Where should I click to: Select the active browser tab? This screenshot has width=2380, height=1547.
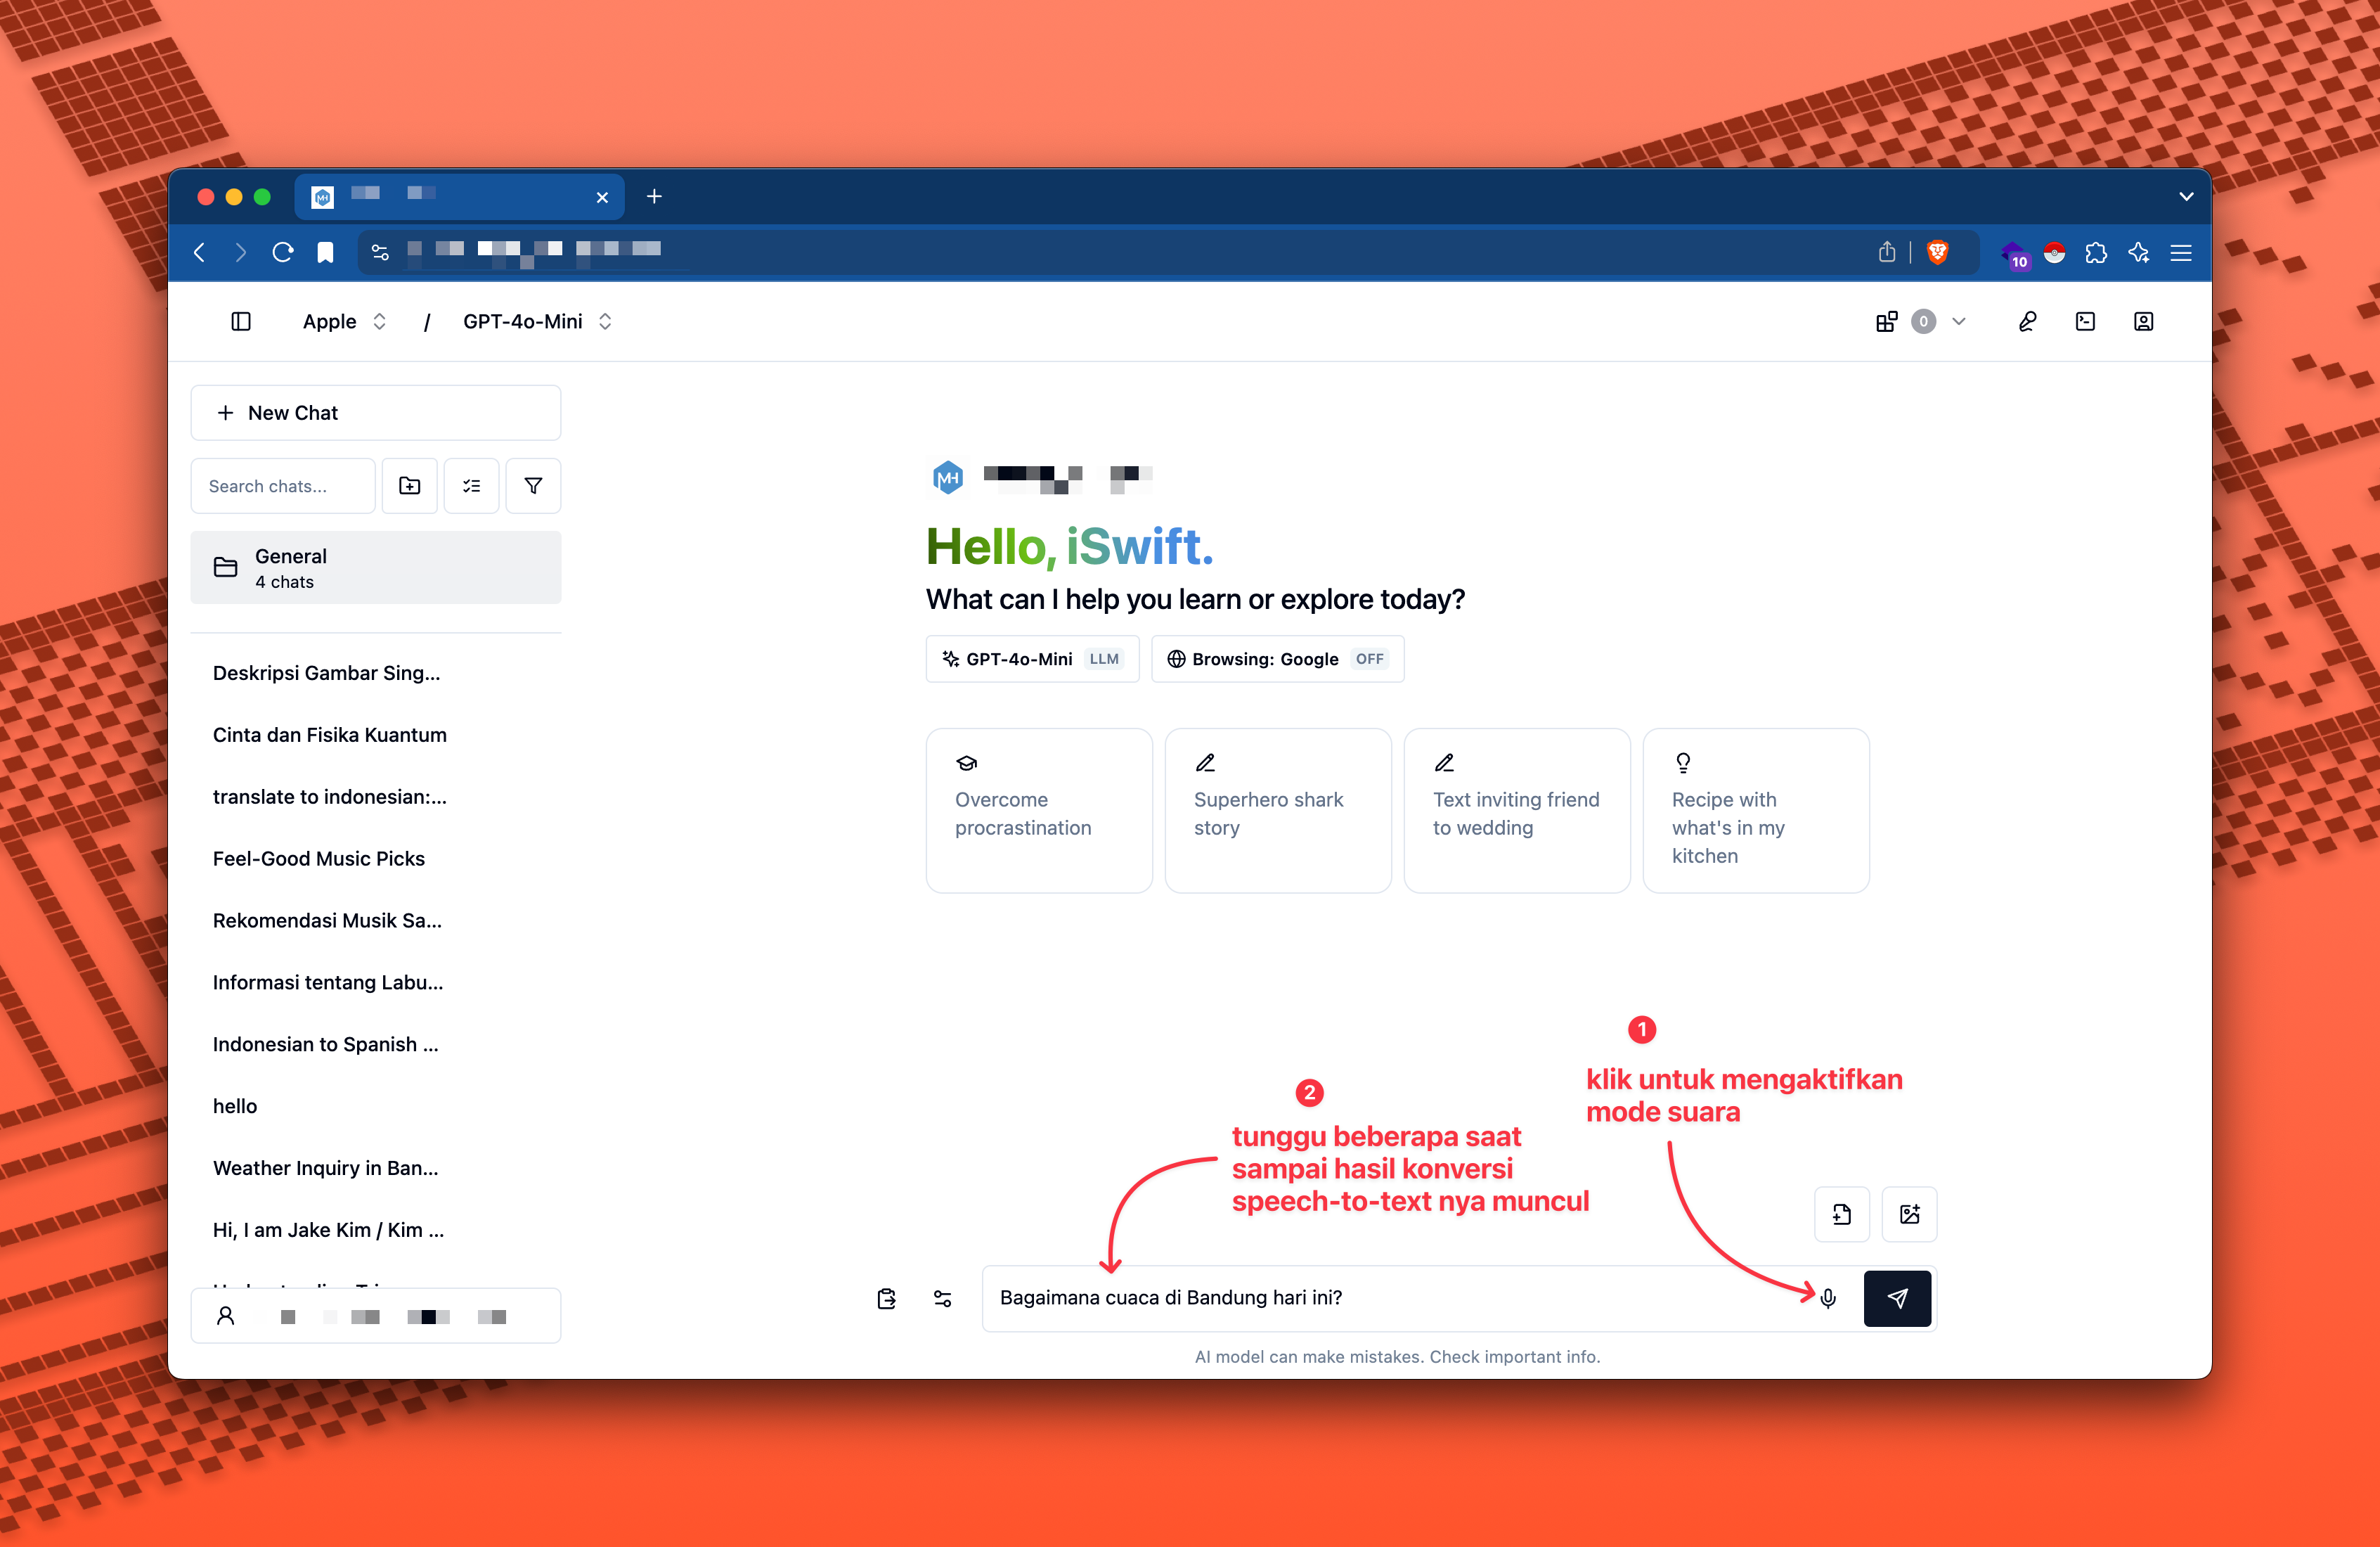(460, 196)
